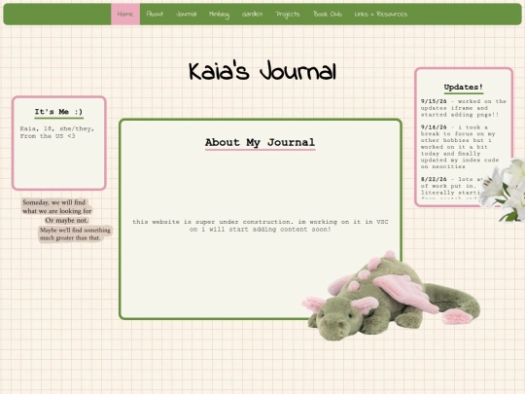Navigate to the Projects page
Image resolution: width=525 pixels, height=394 pixels.
point(288,15)
